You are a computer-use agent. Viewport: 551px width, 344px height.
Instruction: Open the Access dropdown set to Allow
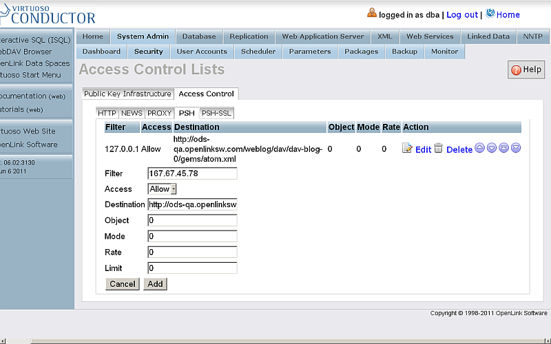[x=163, y=189]
